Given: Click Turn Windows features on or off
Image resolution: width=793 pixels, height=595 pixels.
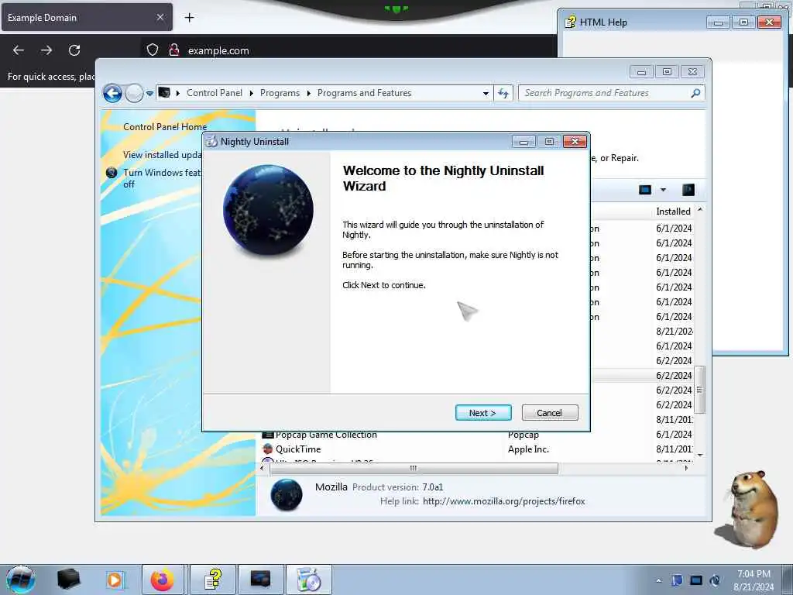Looking at the screenshot, I should pyautogui.click(x=162, y=178).
